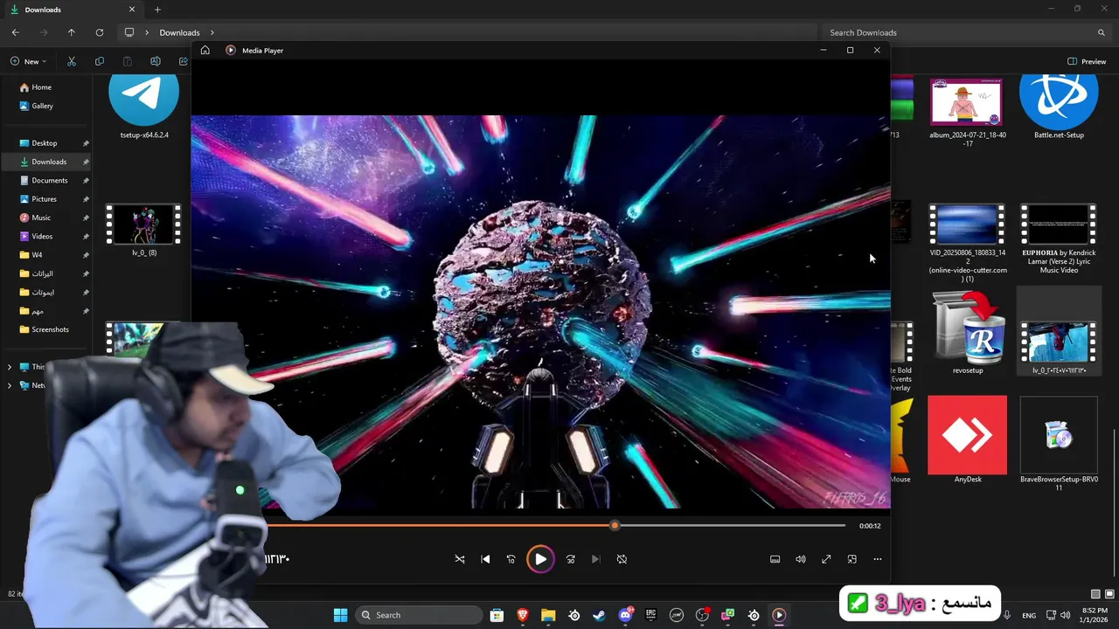Open the W4 folder in the navigation pane
This screenshot has height=629, width=1119.
pos(37,255)
